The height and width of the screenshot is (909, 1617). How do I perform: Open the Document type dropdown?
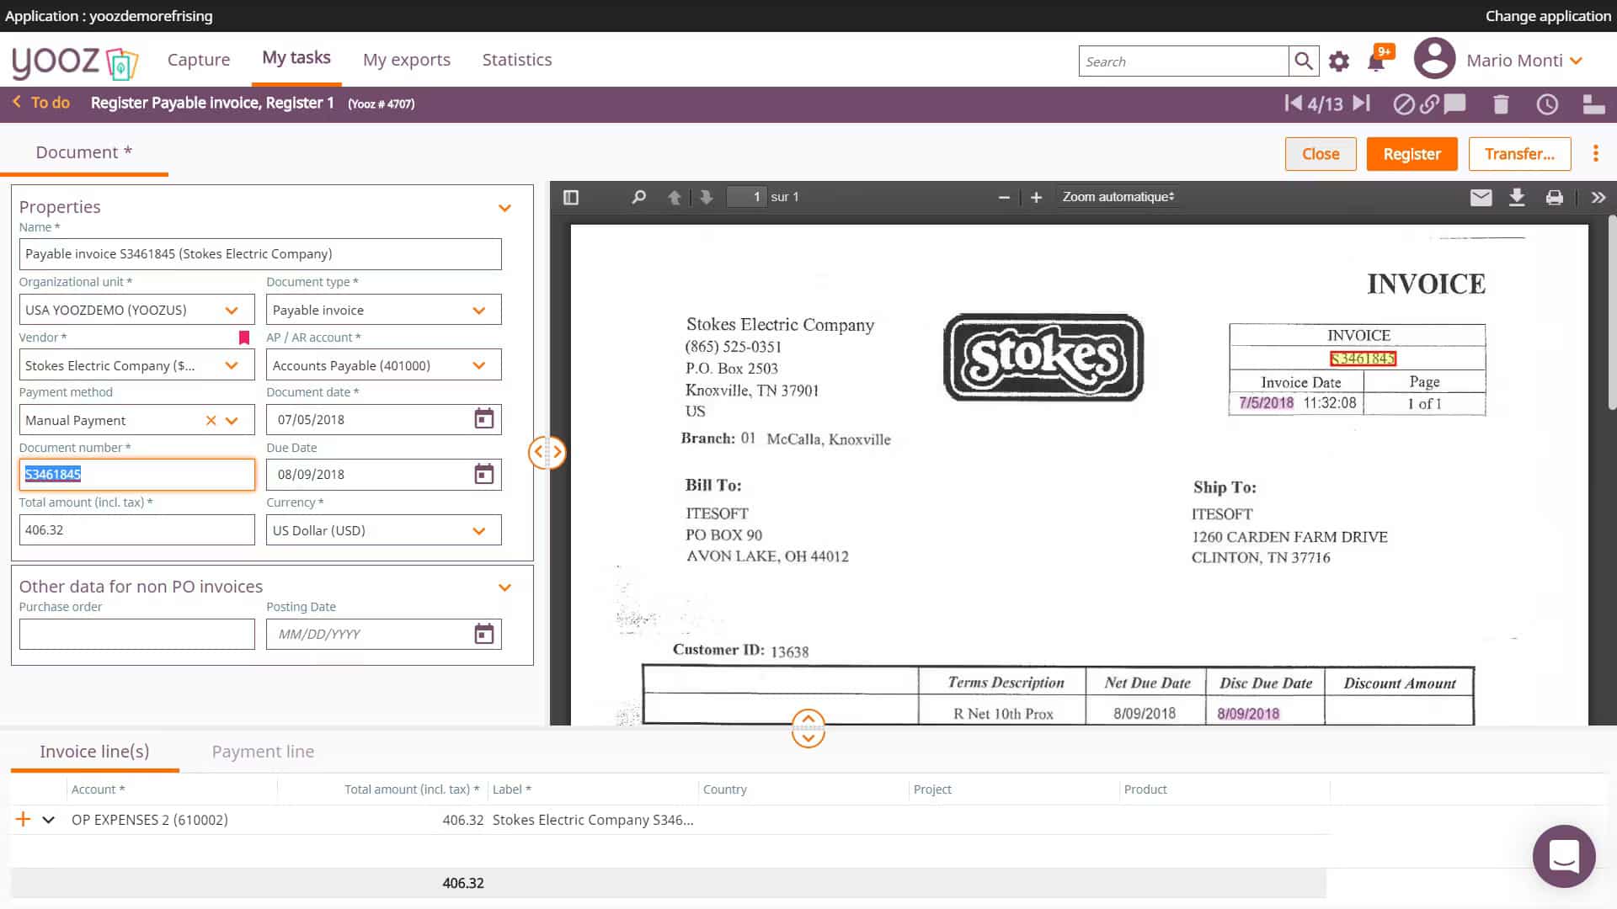tap(479, 309)
